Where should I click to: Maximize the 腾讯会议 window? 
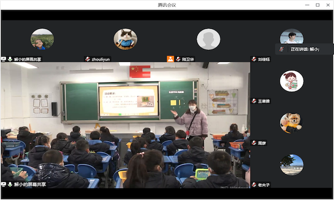pyautogui.click(x=318, y=5)
